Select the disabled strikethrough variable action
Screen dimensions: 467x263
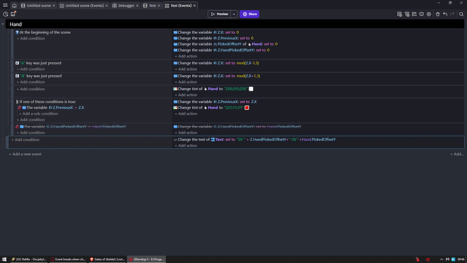(238, 127)
